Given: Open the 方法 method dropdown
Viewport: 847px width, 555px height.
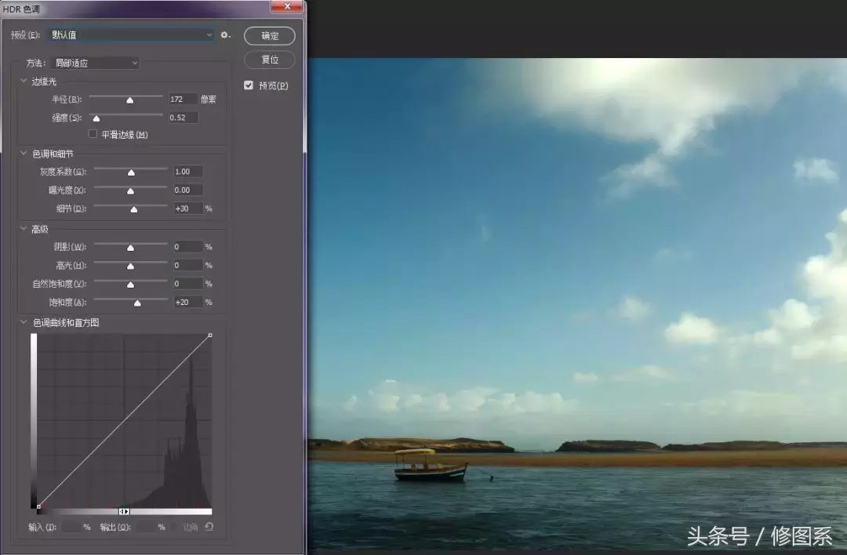Looking at the screenshot, I should coord(96,63).
